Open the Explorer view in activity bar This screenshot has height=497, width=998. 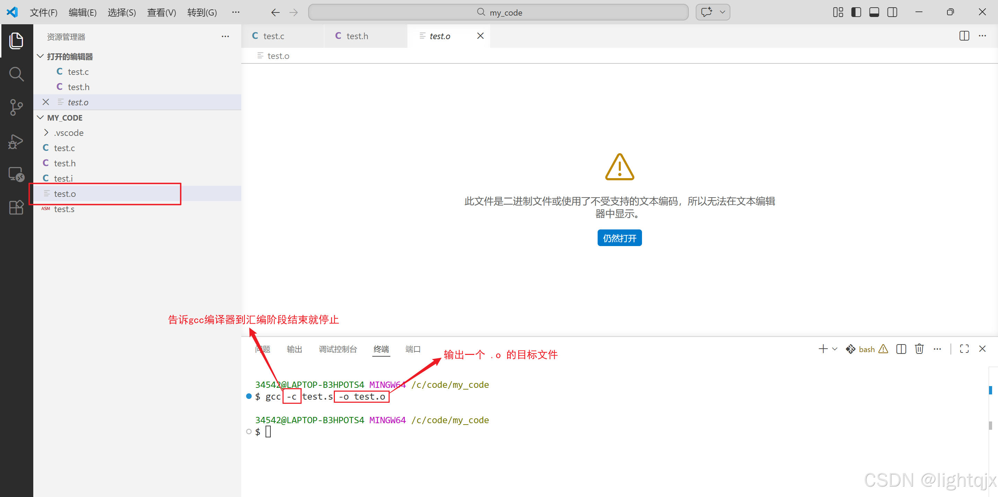(x=16, y=41)
